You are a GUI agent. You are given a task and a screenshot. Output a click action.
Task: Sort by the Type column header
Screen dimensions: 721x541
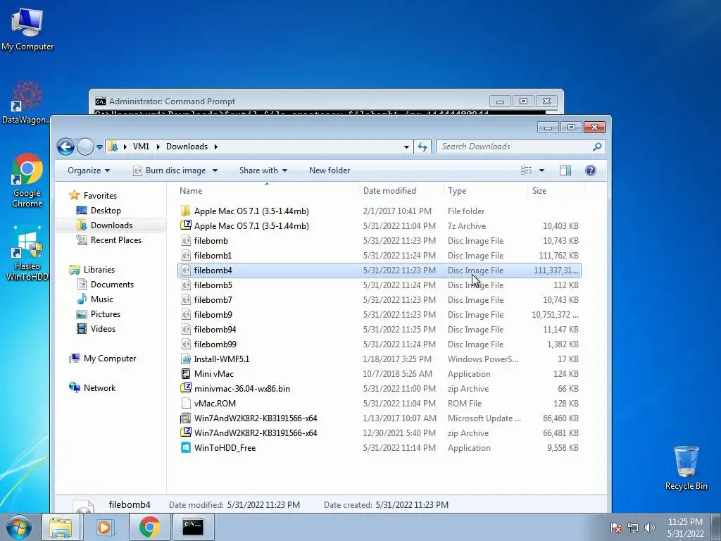pyautogui.click(x=485, y=191)
